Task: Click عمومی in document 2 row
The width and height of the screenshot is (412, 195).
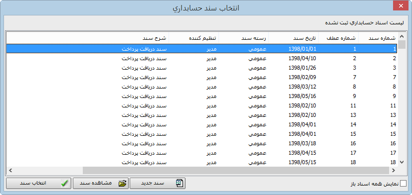Action: pos(257,58)
